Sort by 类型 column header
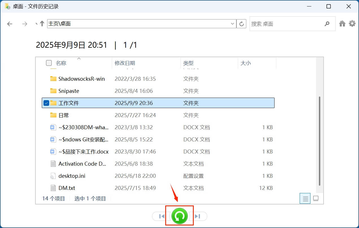The image size is (359, 228). (x=188, y=63)
